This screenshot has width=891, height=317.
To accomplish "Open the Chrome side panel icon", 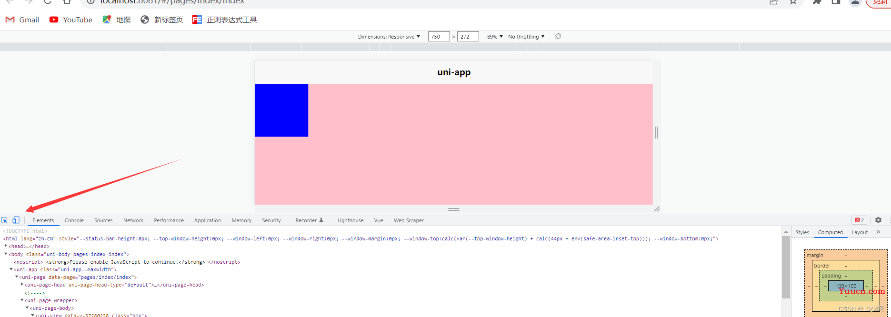I will (x=836, y=2).
